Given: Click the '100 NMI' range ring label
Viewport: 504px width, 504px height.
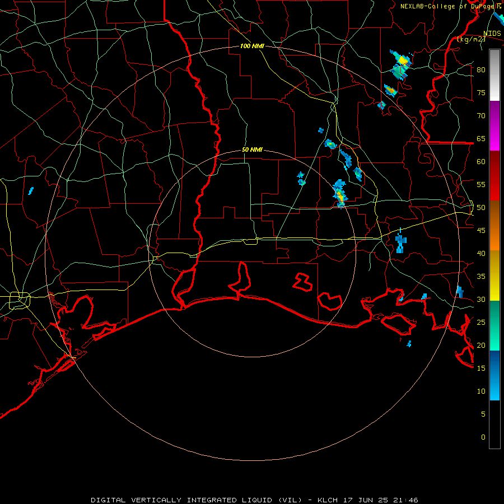Looking at the screenshot, I should [x=252, y=46].
